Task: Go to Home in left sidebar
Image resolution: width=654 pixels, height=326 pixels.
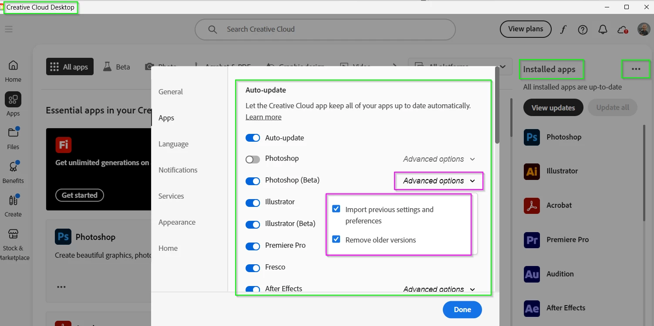Action: 13,71
